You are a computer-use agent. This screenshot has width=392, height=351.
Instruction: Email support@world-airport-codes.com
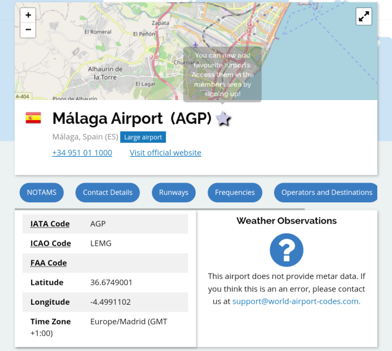pyautogui.click(x=296, y=301)
